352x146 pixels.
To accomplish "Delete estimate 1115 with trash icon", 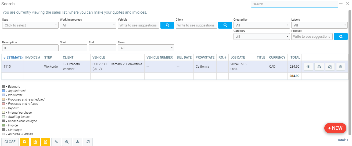I will click(340, 67).
